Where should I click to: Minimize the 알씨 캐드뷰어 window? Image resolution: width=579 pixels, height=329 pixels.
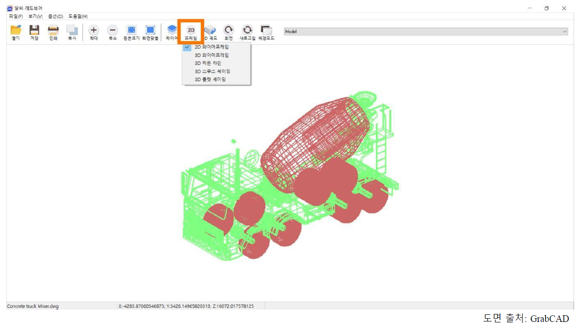tap(530, 8)
